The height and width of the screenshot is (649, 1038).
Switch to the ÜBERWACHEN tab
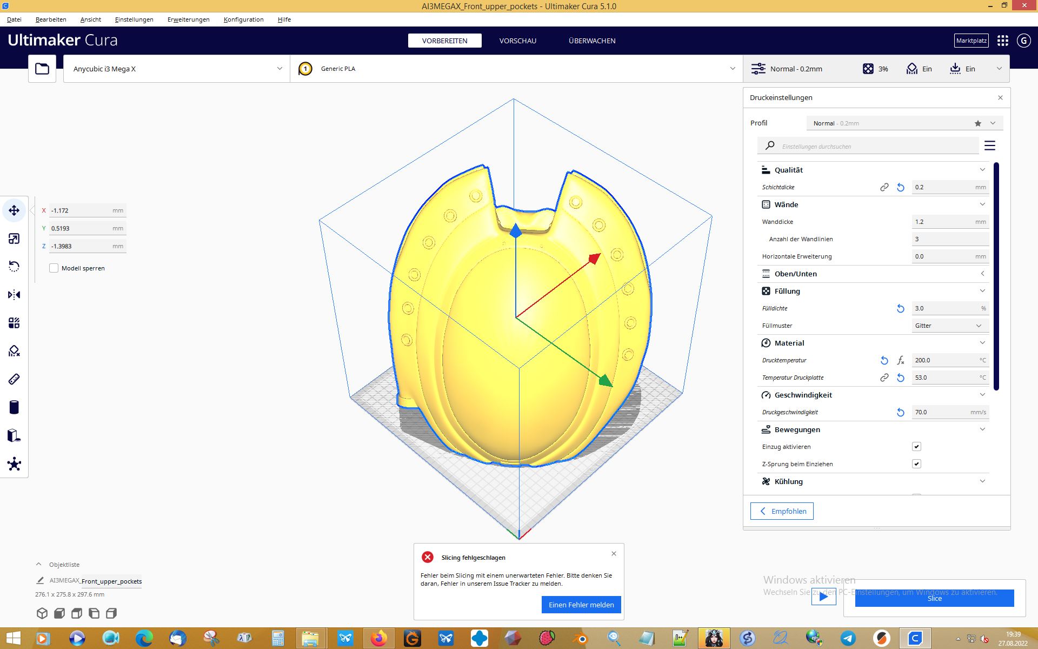pyautogui.click(x=592, y=41)
